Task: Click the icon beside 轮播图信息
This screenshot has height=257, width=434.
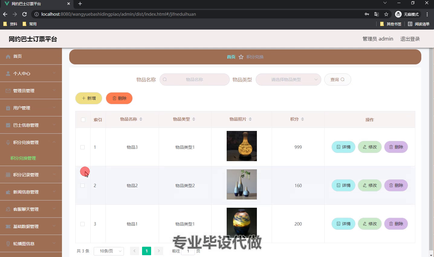Action: pyautogui.click(x=8, y=244)
